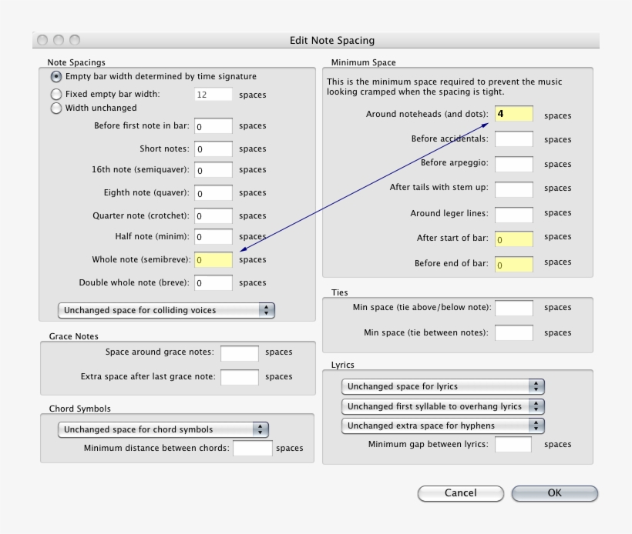Focus the Minimum distance between chords field
632x534 pixels.
[x=252, y=448]
